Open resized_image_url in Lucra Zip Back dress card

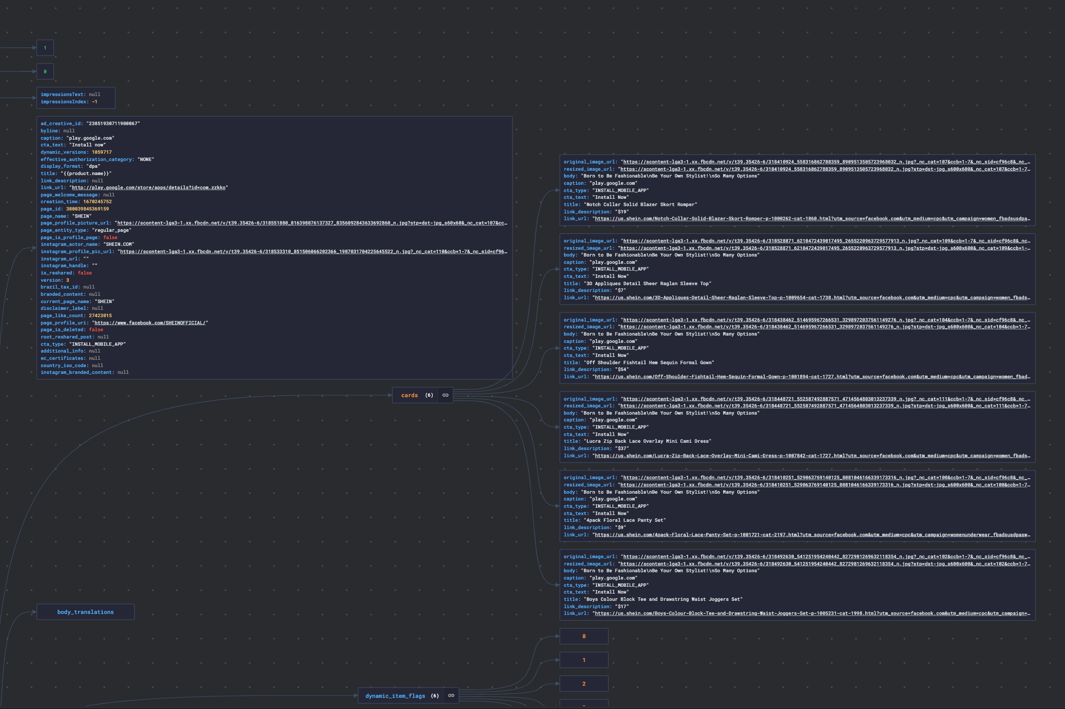tap(824, 406)
